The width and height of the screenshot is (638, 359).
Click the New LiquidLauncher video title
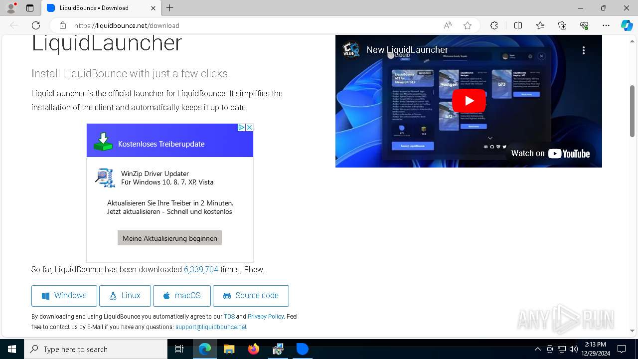[407, 50]
